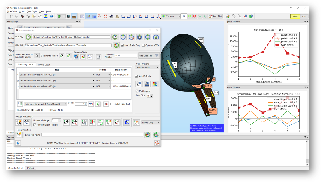Click the blue help question mark in Pre-Test dialog
Screen dimensions: 321x182
[x=18, y=143]
